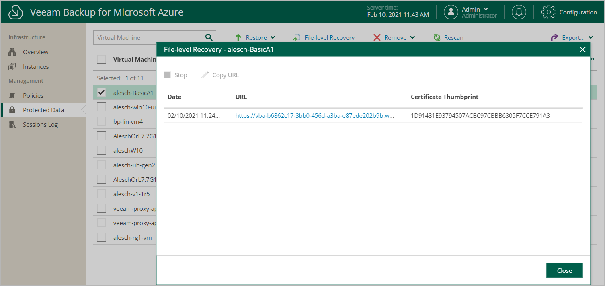Click the Configuration label in header

[x=578, y=12]
